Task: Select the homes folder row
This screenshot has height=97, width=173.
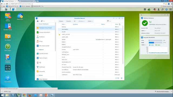Action: pyautogui.click(x=90, y=50)
